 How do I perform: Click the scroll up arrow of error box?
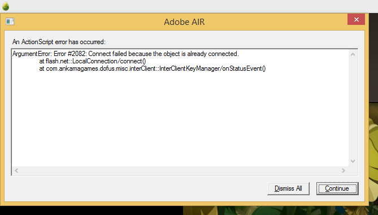click(353, 54)
